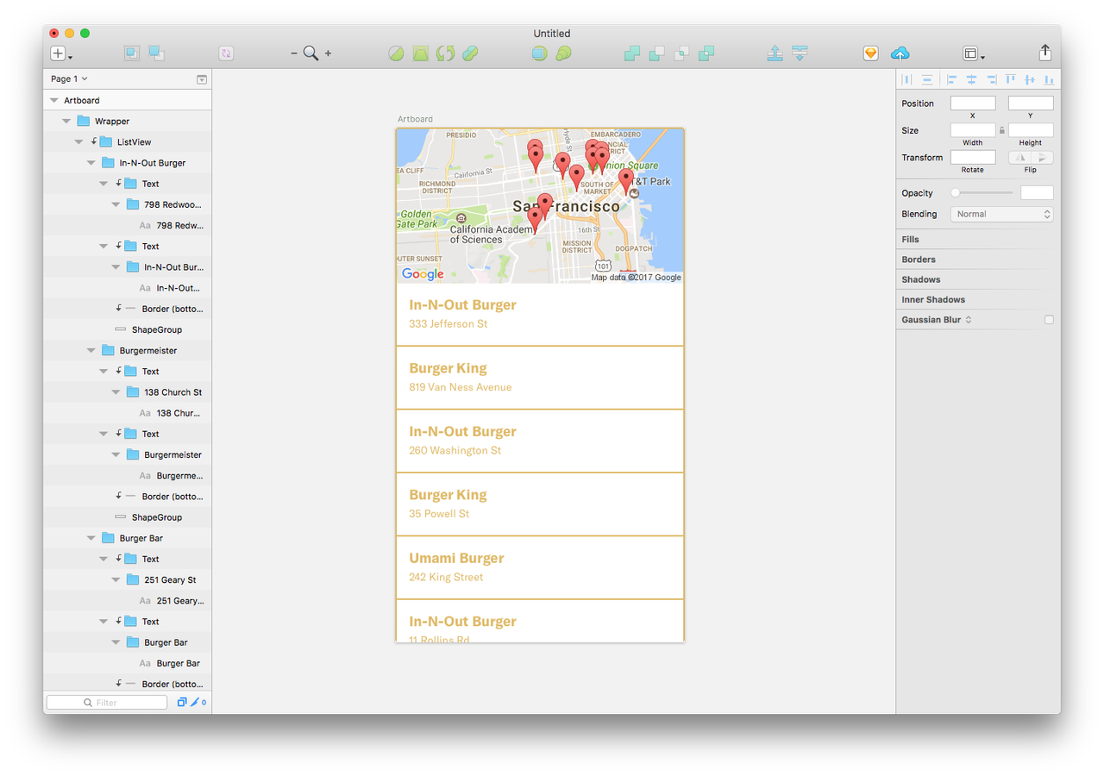Screen dimensions: 1104x776
Task: Collapse the 798 Redwoo... group
Action: (116, 204)
